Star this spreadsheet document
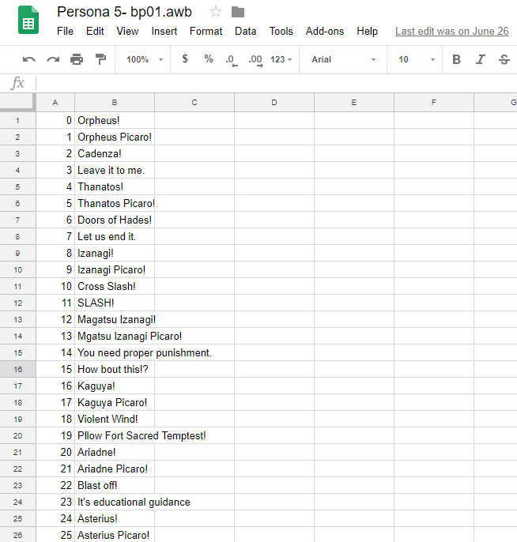Image resolution: width=517 pixels, height=542 pixels. tap(216, 12)
